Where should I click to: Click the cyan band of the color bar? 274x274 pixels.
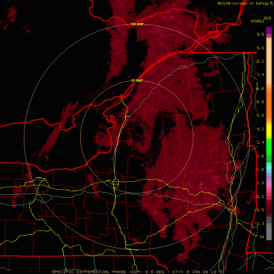(269, 167)
